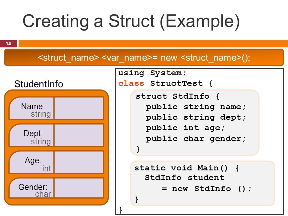Viewport: 288px width, 216px height.
Task: Click the line "StdInfo student"
Action: point(184,178)
